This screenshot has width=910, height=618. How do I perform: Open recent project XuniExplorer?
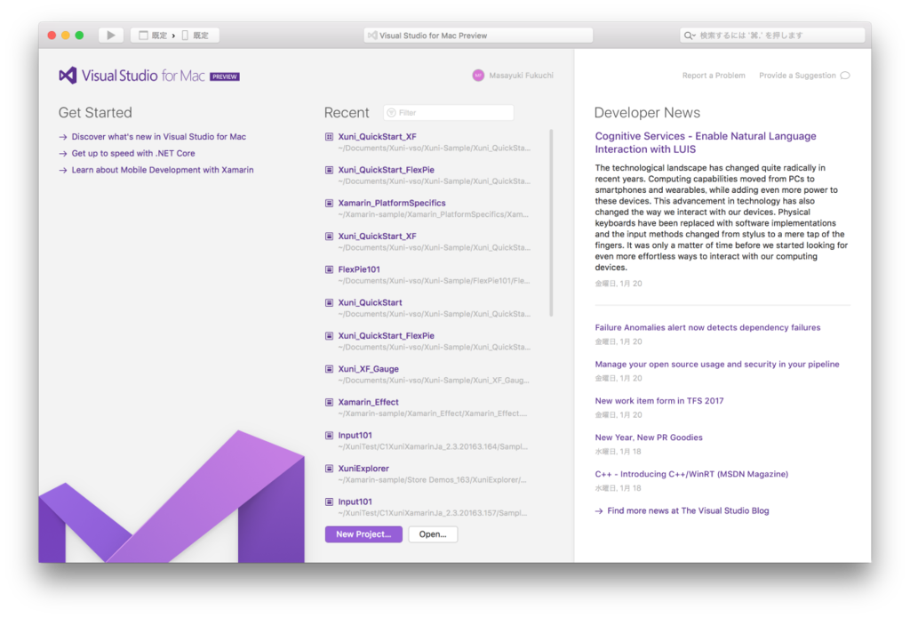click(363, 468)
